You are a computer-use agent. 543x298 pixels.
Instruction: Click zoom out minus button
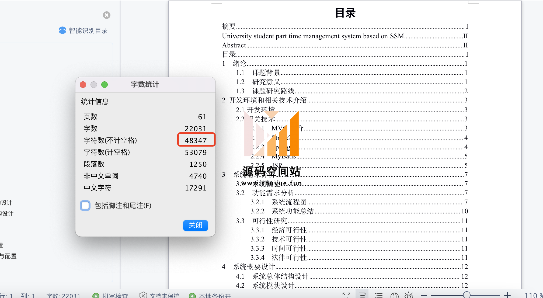(x=424, y=295)
